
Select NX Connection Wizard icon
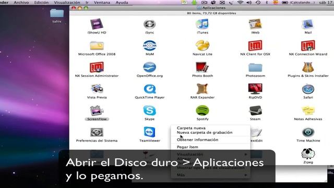308,45
